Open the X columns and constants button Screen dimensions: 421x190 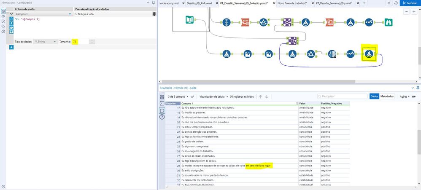pos(11,23)
